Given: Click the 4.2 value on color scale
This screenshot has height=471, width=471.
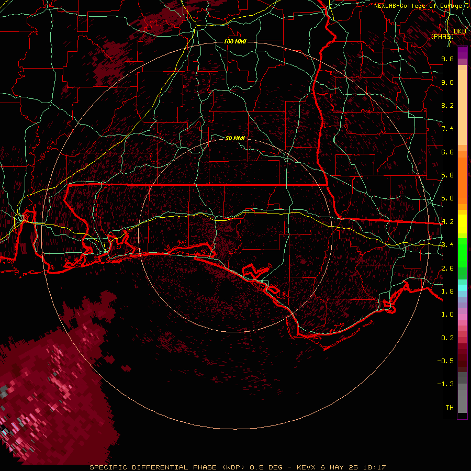Looking at the screenshot, I should (447, 222).
